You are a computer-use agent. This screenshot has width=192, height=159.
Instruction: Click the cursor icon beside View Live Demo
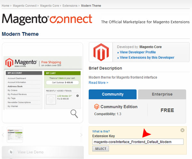[11, 152]
